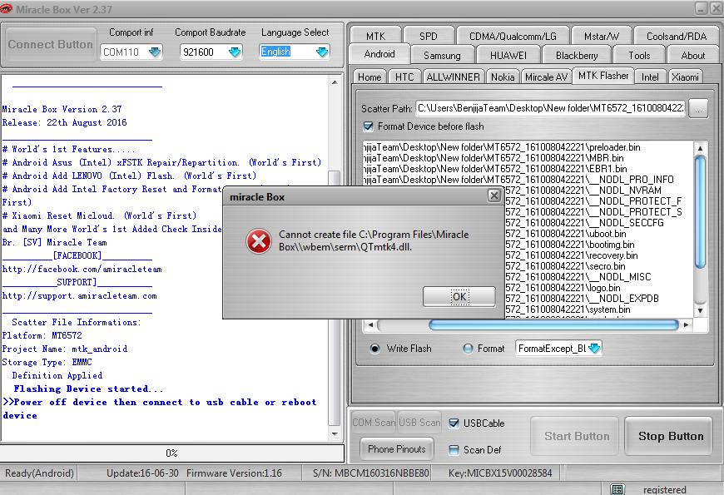The image size is (724, 495).
Task: Click the Connect Button
Action: [50, 44]
